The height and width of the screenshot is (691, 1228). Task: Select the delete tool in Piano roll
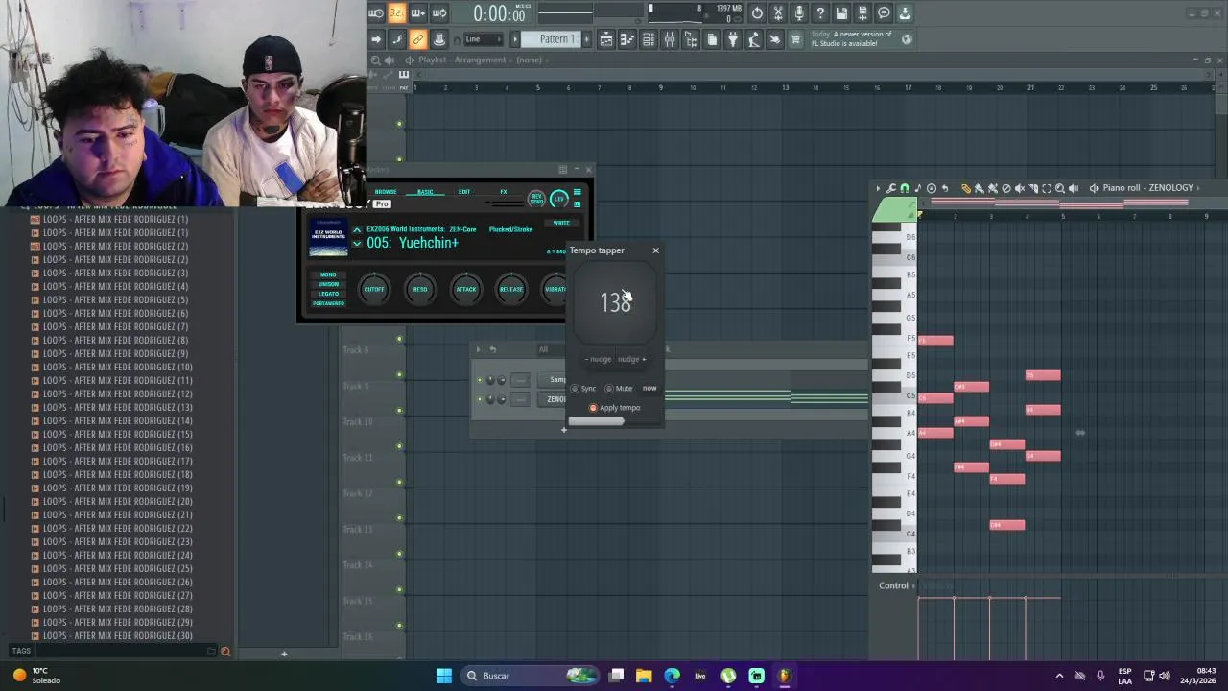(1006, 188)
